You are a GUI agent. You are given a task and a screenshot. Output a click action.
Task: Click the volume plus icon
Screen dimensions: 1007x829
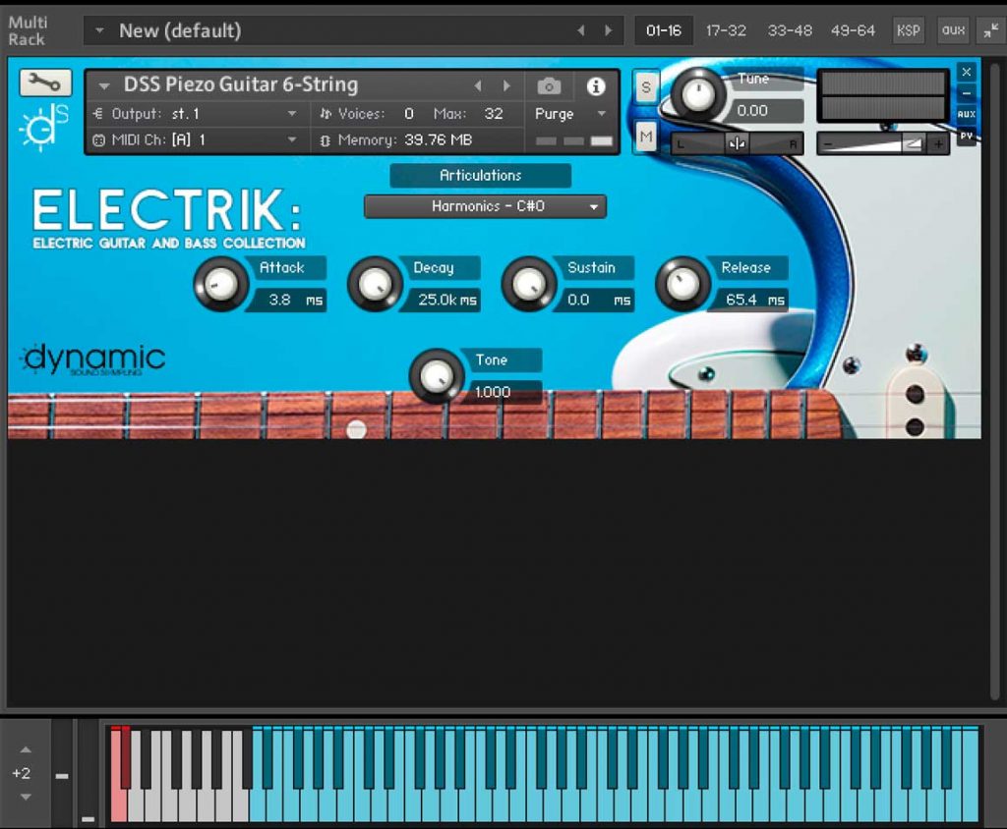939,143
